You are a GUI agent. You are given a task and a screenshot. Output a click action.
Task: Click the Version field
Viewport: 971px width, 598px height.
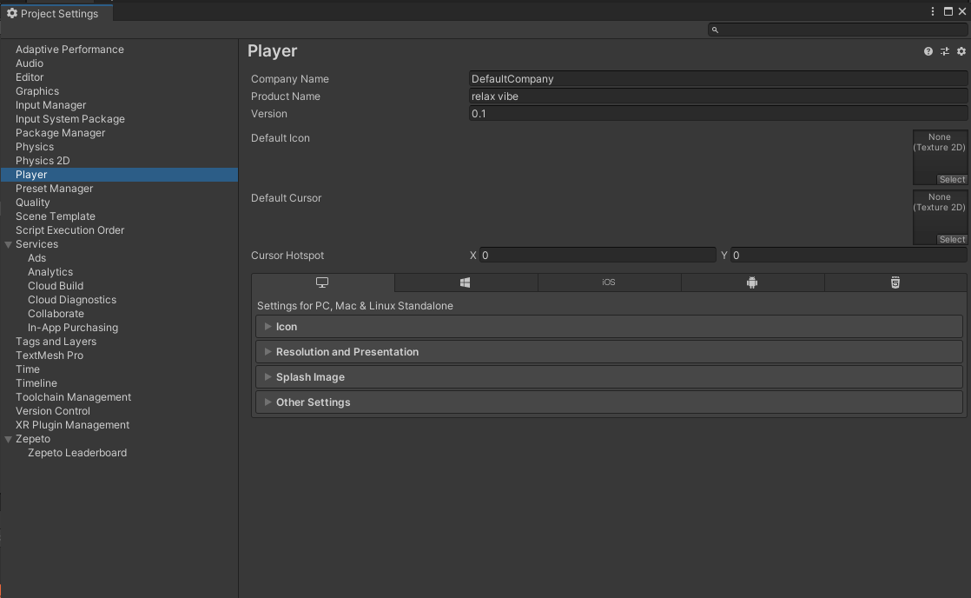[717, 113]
